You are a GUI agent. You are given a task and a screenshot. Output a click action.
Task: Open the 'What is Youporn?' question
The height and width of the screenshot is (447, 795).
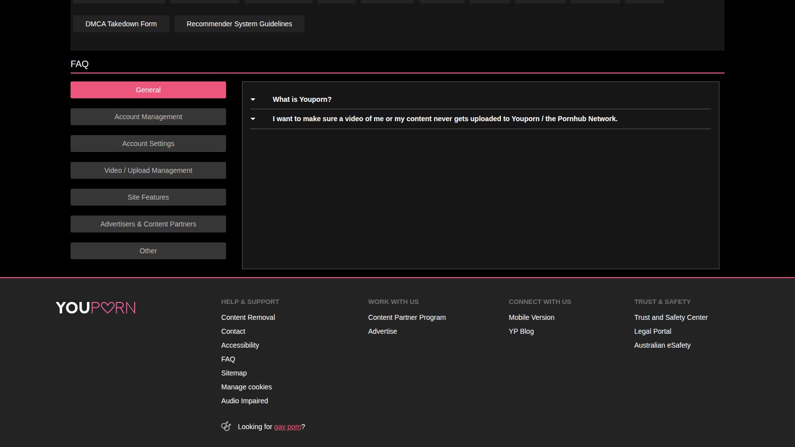pos(302,99)
